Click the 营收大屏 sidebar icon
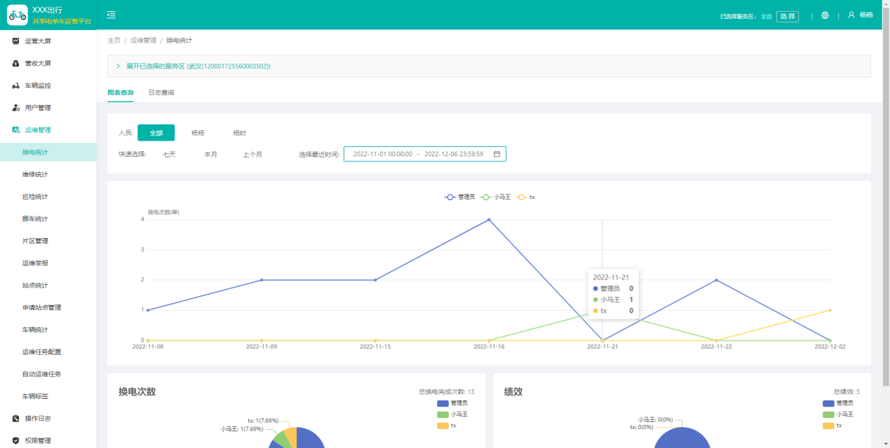The width and height of the screenshot is (890, 448). tap(16, 64)
